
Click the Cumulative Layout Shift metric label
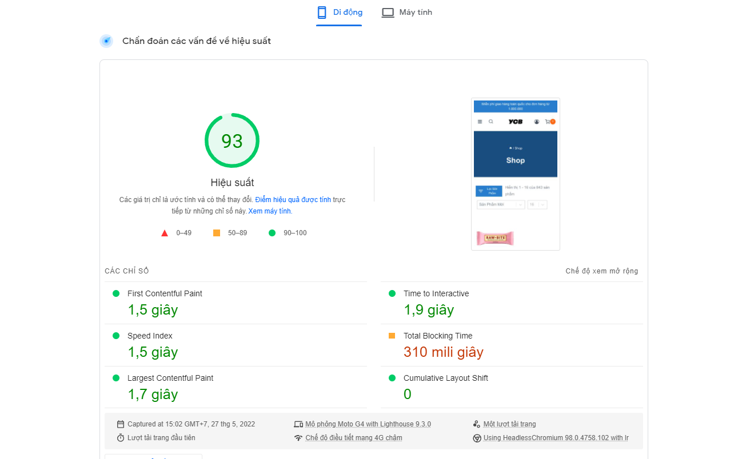pos(446,378)
